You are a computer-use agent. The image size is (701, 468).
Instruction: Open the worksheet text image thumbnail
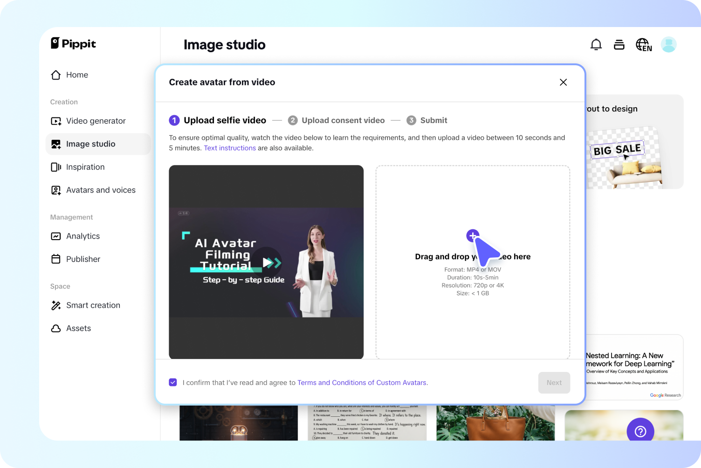(367, 423)
